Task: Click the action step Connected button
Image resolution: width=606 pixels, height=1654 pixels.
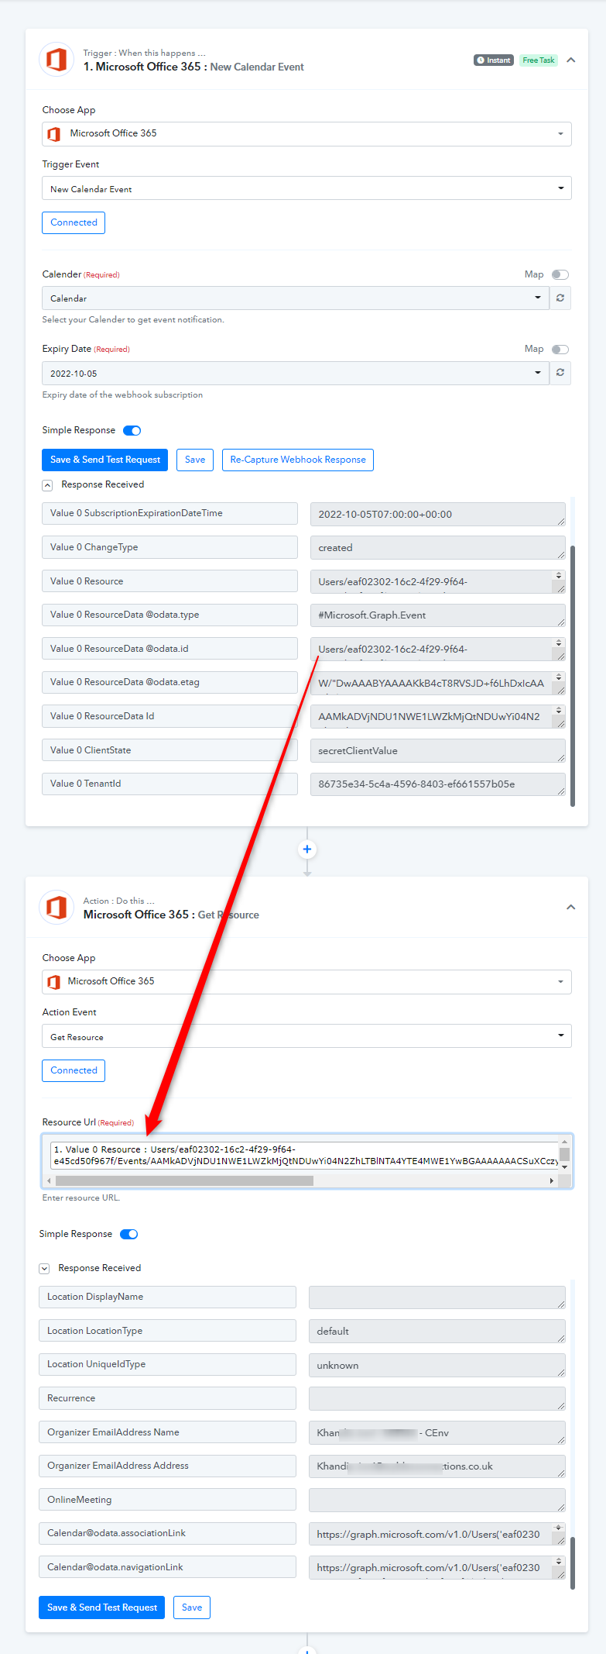Action: tap(74, 1070)
